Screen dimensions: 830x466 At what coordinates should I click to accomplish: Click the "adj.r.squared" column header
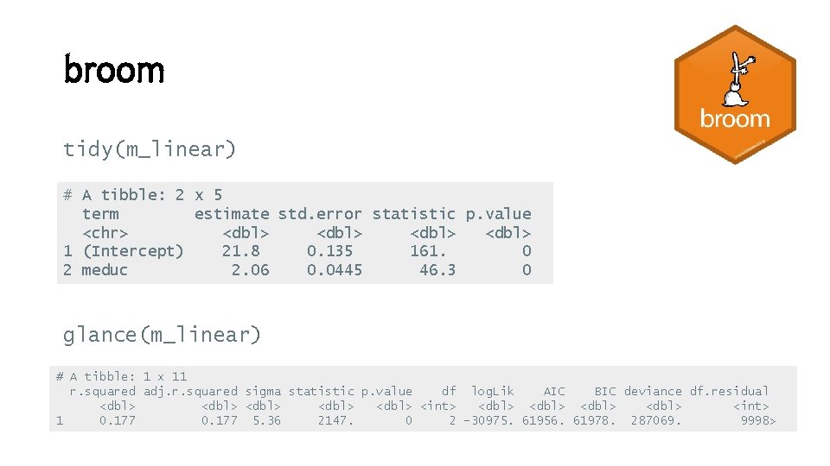pyautogui.click(x=190, y=391)
